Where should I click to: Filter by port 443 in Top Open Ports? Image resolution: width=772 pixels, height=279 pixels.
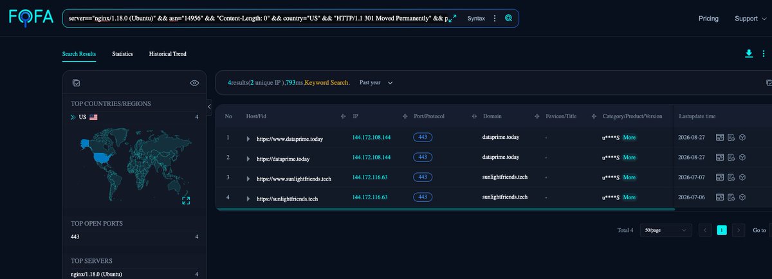(134, 237)
